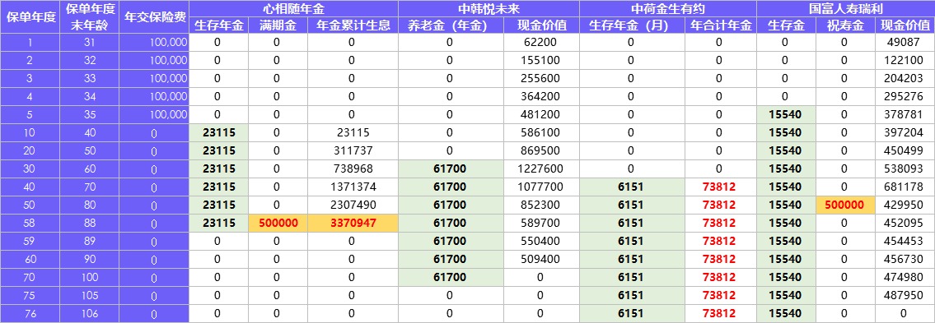Image resolution: width=935 pixels, height=323 pixels.
Task: Select the 452095 cash value cell
Action: point(904,223)
